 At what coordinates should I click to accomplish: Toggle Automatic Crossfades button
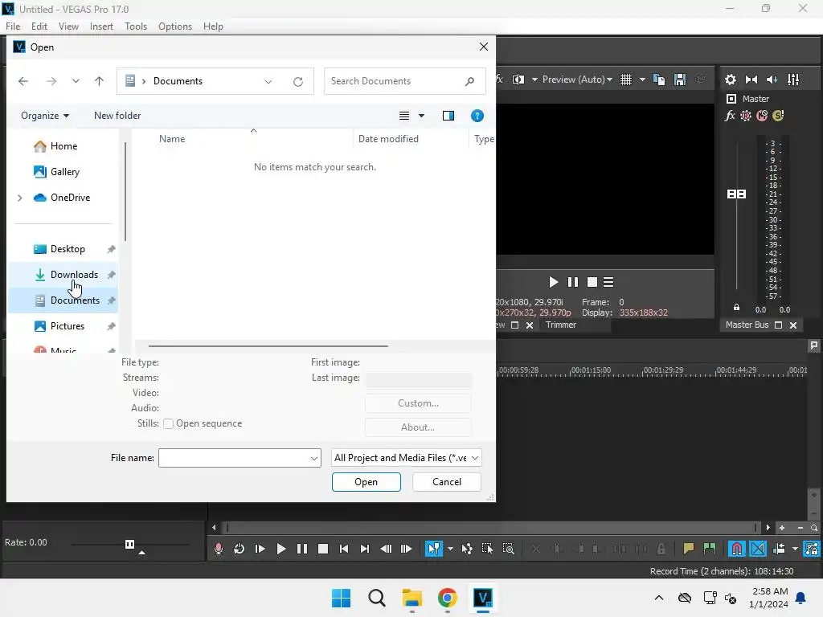pos(758,549)
